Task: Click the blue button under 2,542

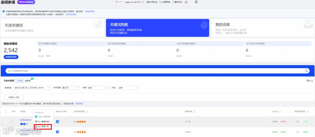Action: [11, 57]
